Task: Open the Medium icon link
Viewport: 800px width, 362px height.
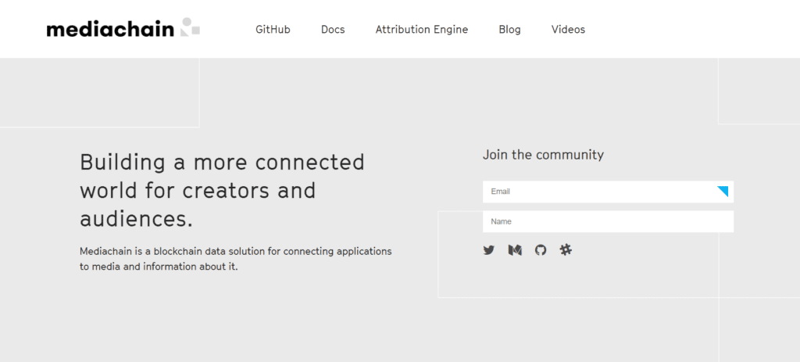Action: tap(515, 250)
